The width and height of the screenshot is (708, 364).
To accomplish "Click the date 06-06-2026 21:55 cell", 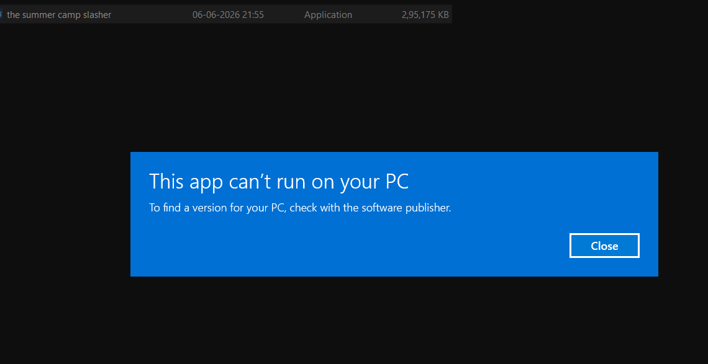I will tap(228, 15).
